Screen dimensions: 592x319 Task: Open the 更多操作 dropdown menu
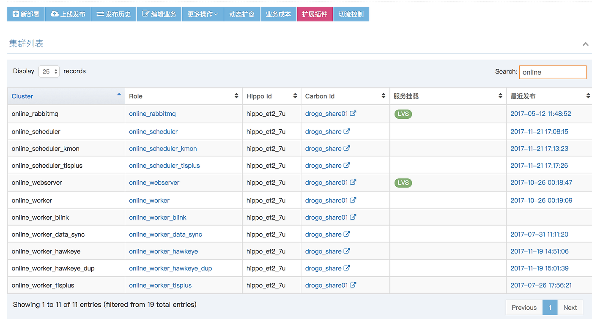click(203, 14)
